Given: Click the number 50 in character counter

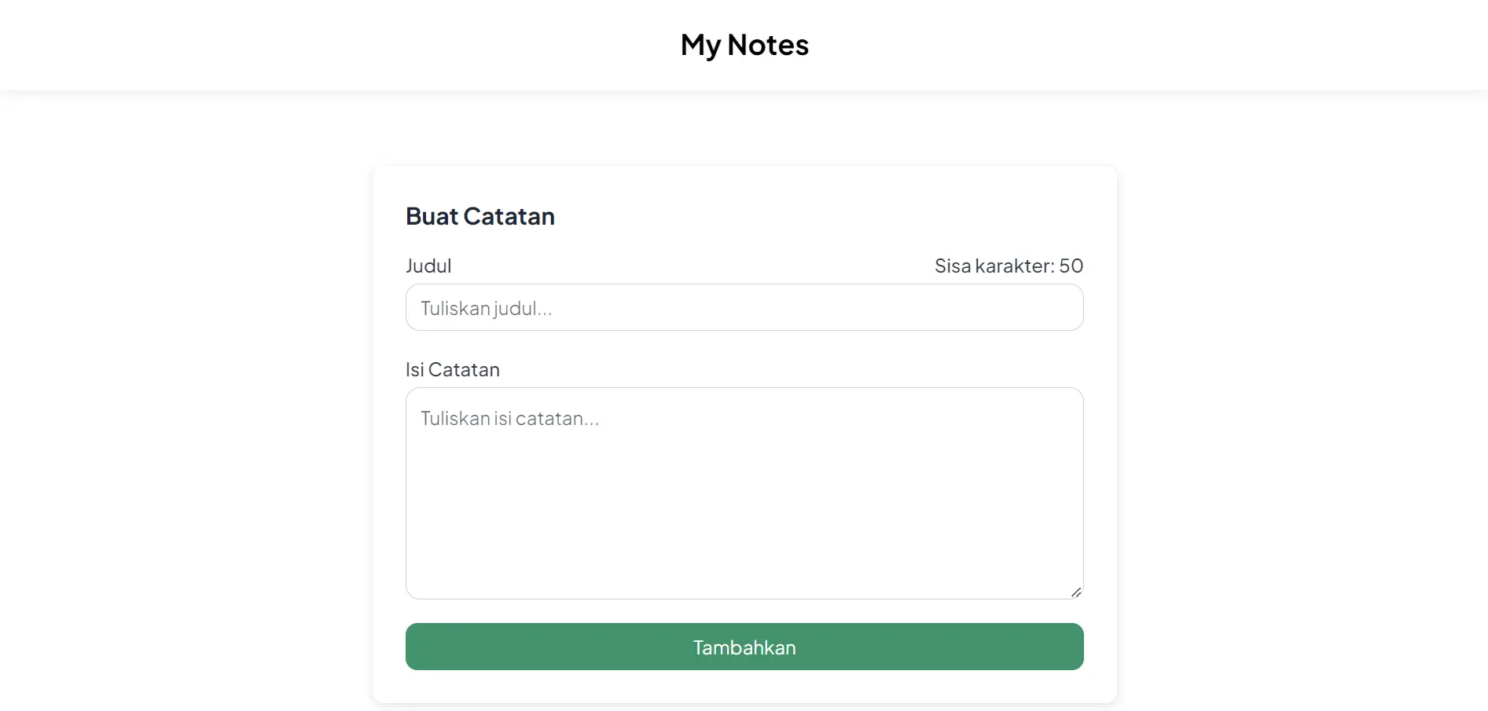Looking at the screenshot, I should pos(1071,266).
